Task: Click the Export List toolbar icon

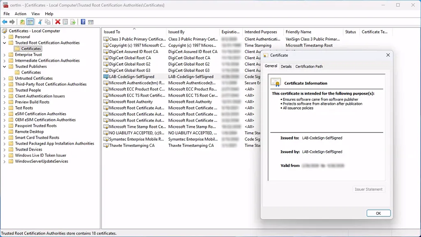Action: coord(73,22)
